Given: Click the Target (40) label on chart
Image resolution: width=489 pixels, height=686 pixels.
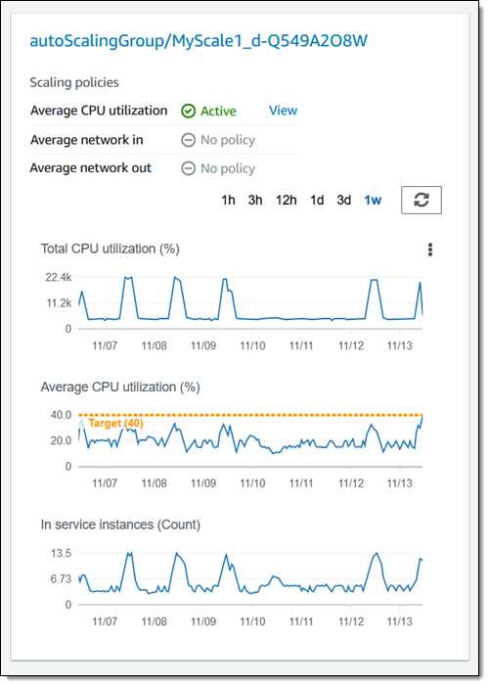Looking at the screenshot, I should coord(115,423).
